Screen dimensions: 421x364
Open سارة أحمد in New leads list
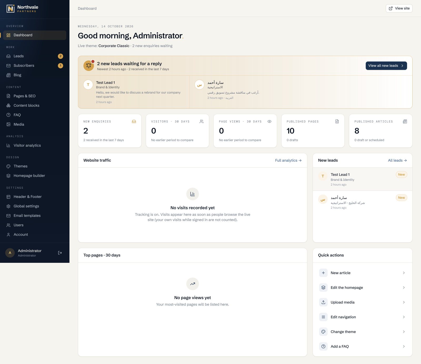click(x=363, y=202)
